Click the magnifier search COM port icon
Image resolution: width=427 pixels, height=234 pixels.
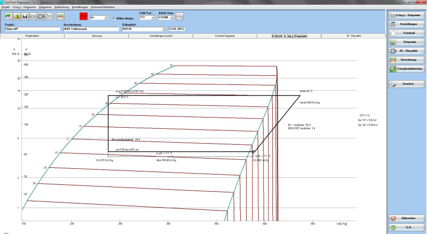(x=179, y=17)
